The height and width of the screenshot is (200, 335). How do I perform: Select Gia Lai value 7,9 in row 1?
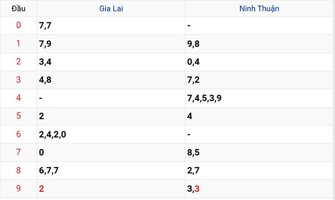[45, 44]
